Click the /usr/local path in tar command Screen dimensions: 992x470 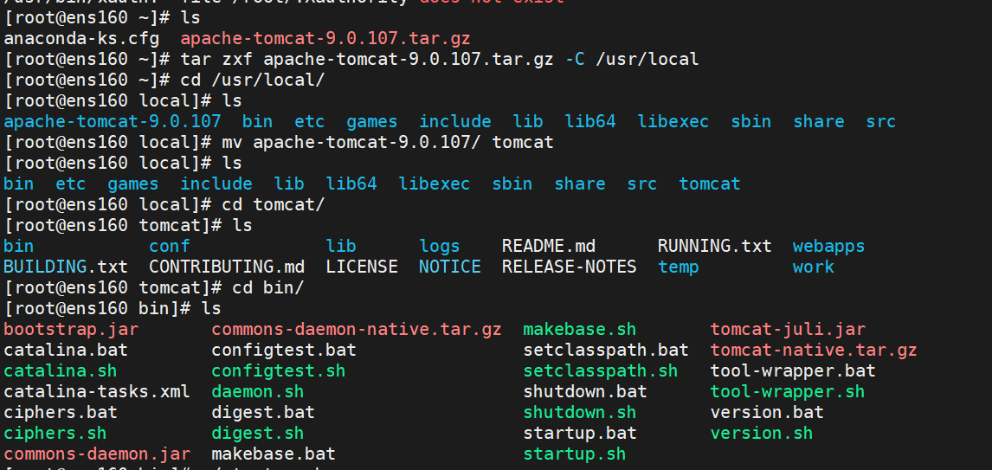pyautogui.click(x=647, y=60)
